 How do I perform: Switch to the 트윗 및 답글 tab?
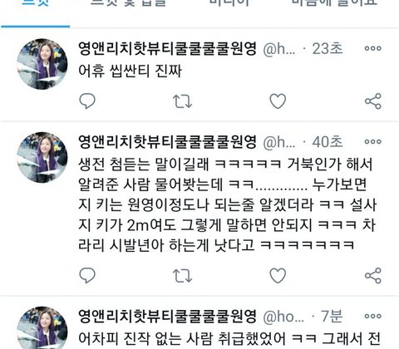pos(128,2)
